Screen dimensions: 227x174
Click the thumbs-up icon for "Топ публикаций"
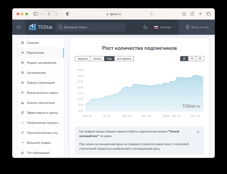click(23, 152)
